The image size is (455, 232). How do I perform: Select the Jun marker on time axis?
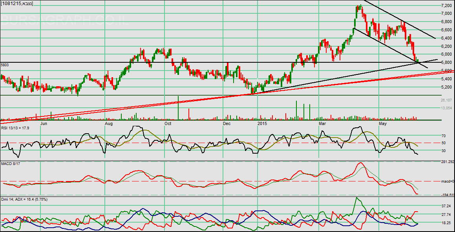(x=44, y=123)
